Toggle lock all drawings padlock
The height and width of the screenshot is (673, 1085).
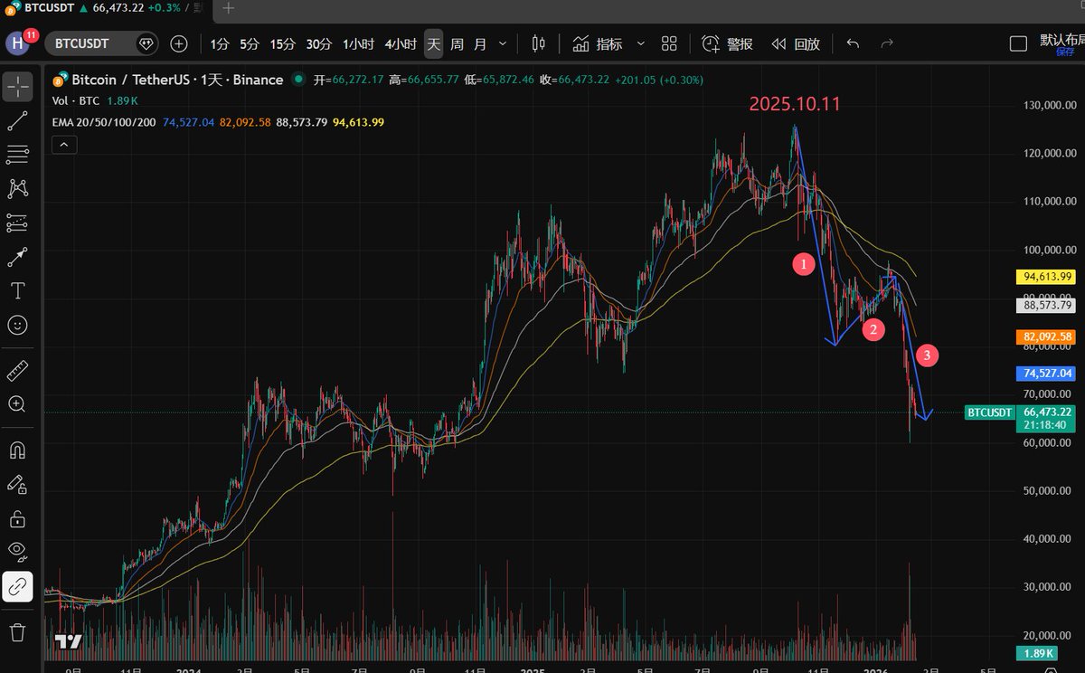tap(17, 518)
